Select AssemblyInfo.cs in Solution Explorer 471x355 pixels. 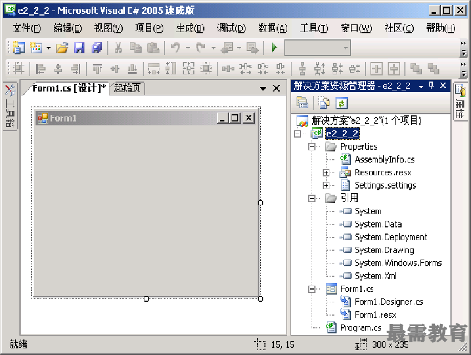click(384, 159)
